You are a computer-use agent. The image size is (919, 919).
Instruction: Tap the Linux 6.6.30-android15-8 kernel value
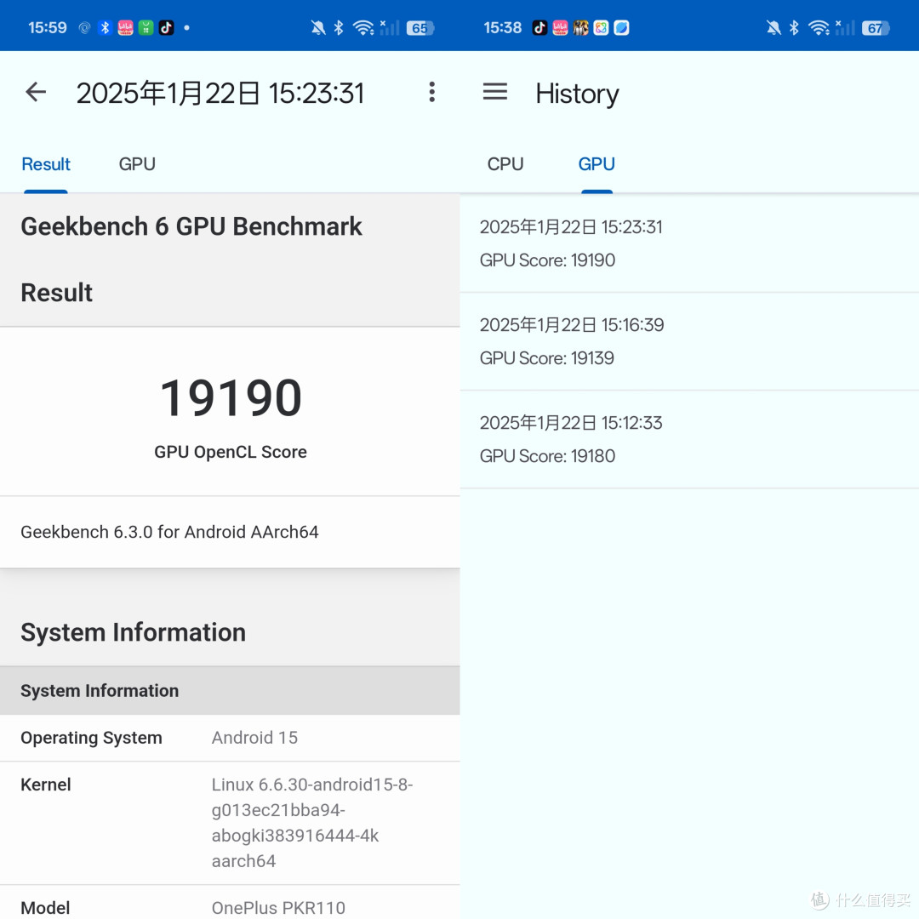(312, 822)
